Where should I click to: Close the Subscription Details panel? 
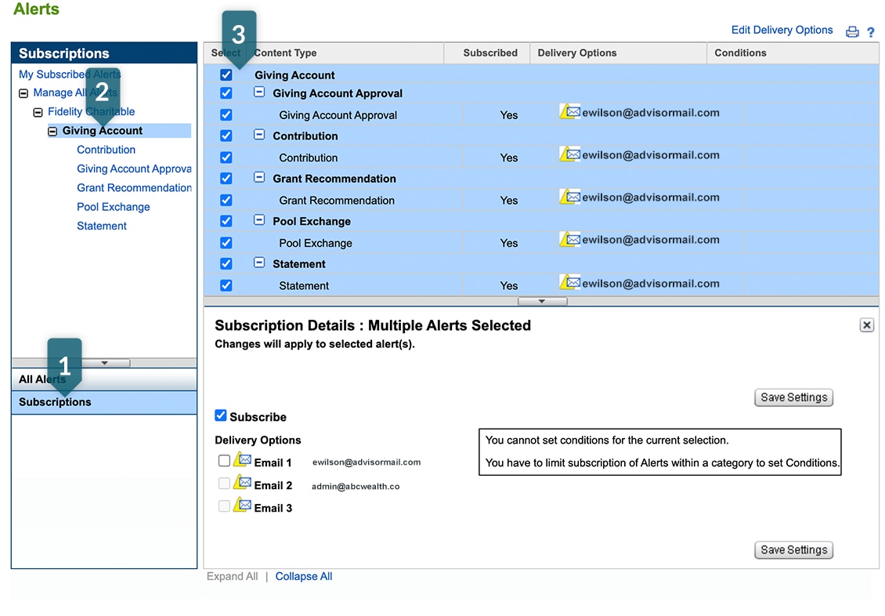coord(866,325)
